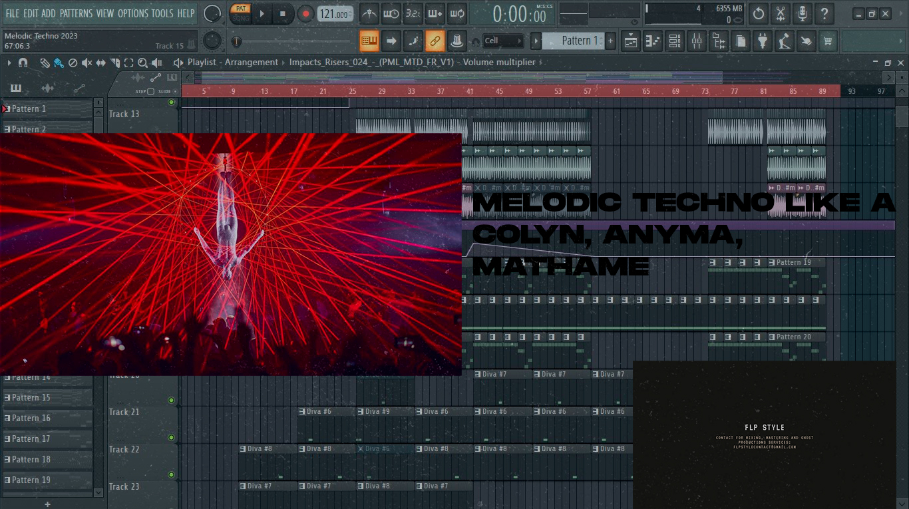
Task: Click the Stop button in transport
Action: (x=283, y=13)
